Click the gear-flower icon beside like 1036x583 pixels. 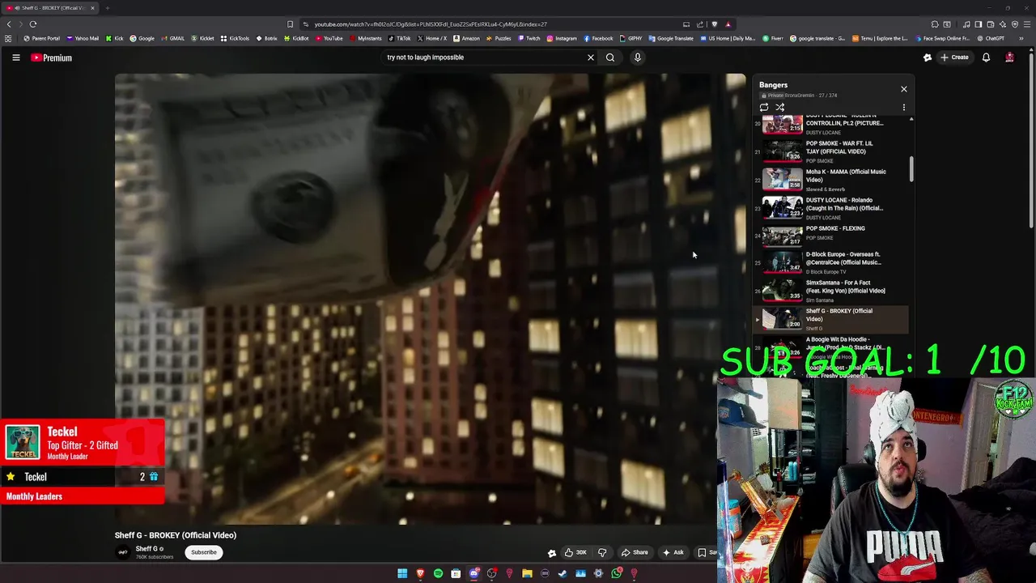[x=552, y=553]
